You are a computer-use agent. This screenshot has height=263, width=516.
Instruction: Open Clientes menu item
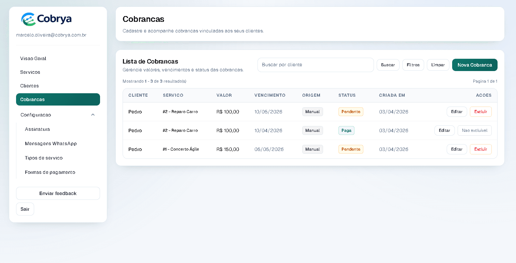click(x=58, y=86)
